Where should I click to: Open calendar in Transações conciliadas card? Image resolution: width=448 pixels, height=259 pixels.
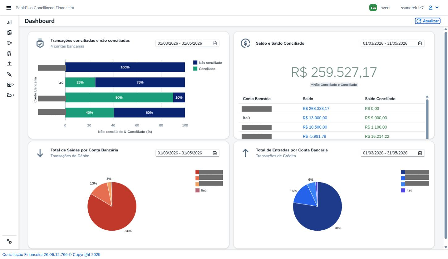click(215, 43)
